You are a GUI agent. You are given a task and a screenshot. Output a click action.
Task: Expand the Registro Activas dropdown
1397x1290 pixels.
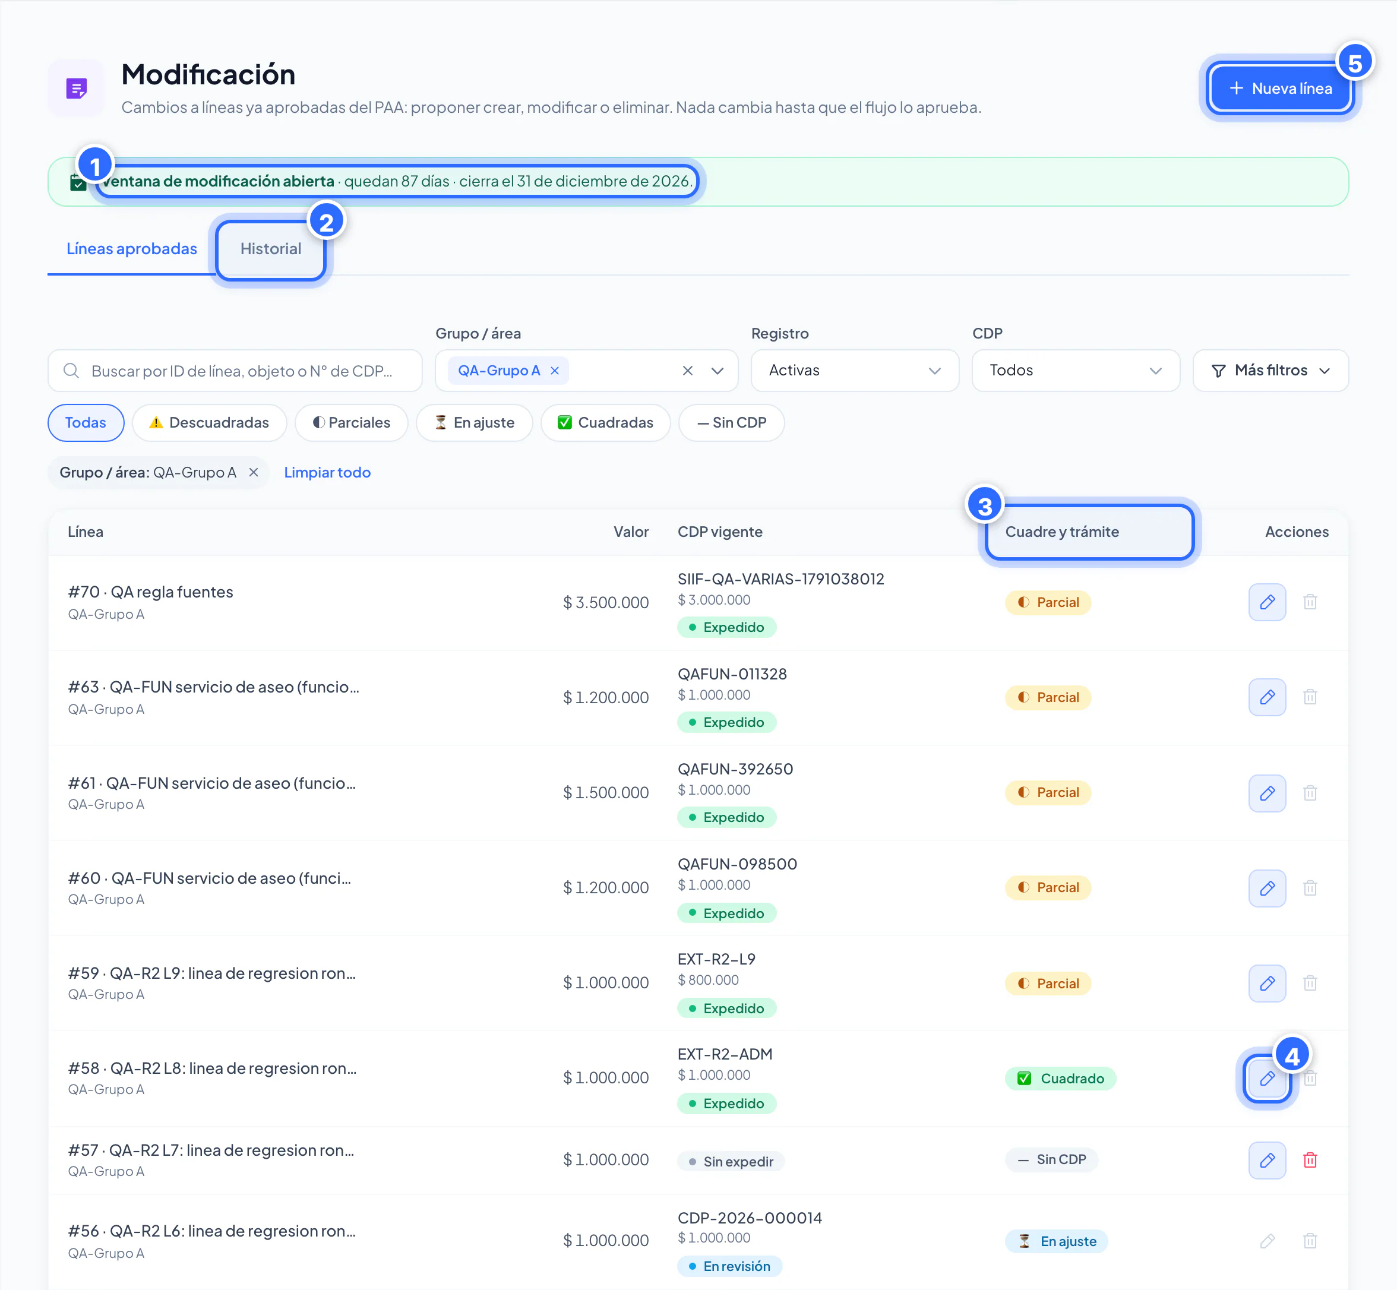855,371
